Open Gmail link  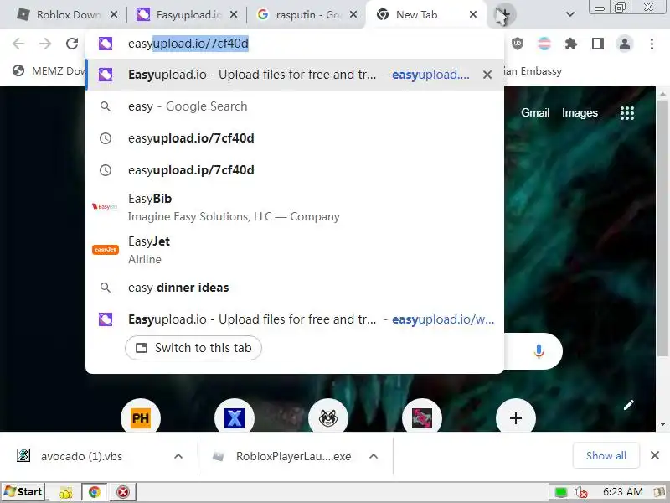point(535,113)
